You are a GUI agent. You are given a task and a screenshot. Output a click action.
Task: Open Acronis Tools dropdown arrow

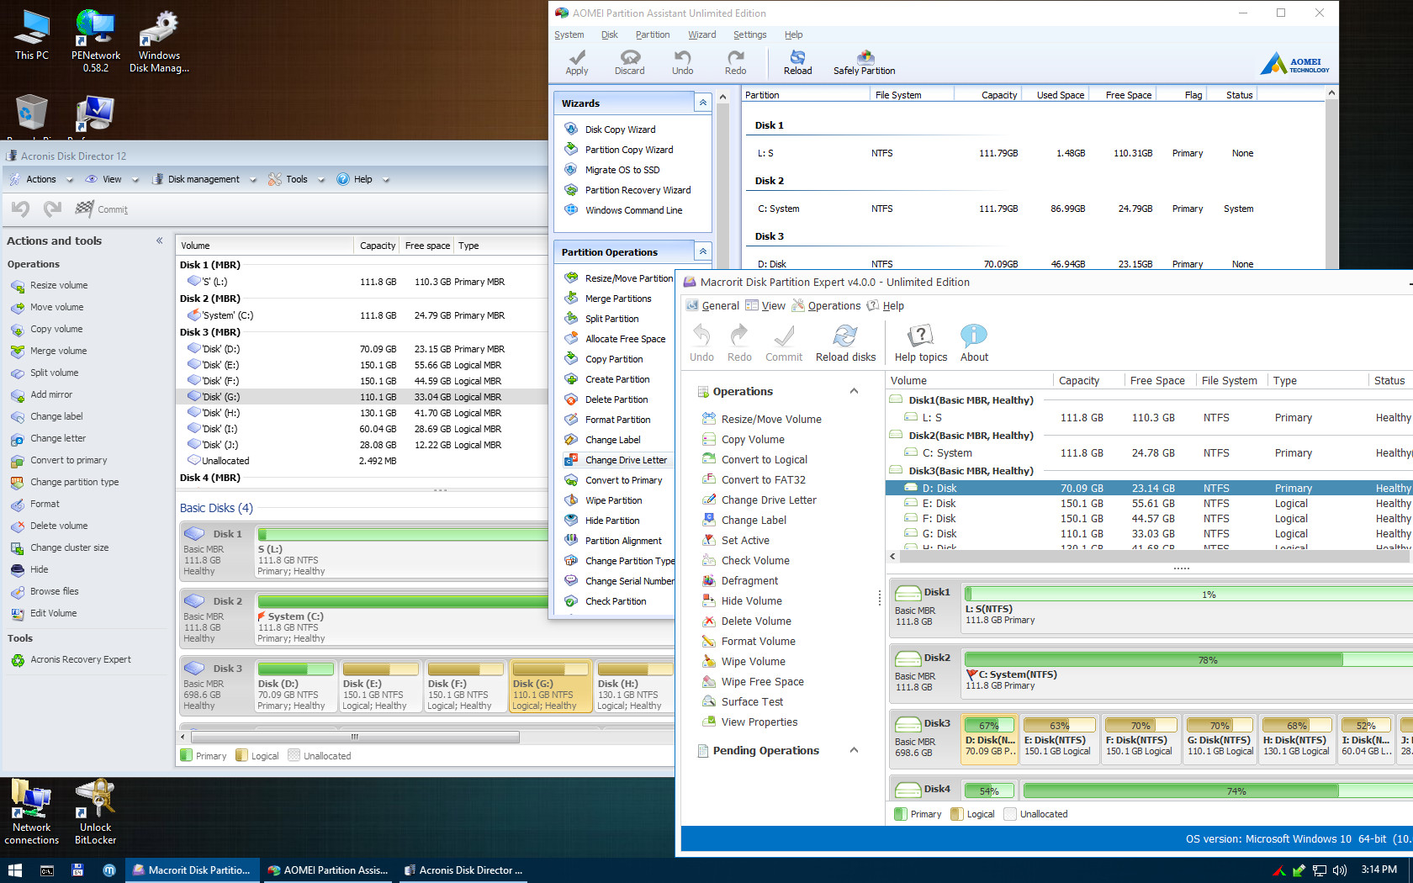coord(321,180)
